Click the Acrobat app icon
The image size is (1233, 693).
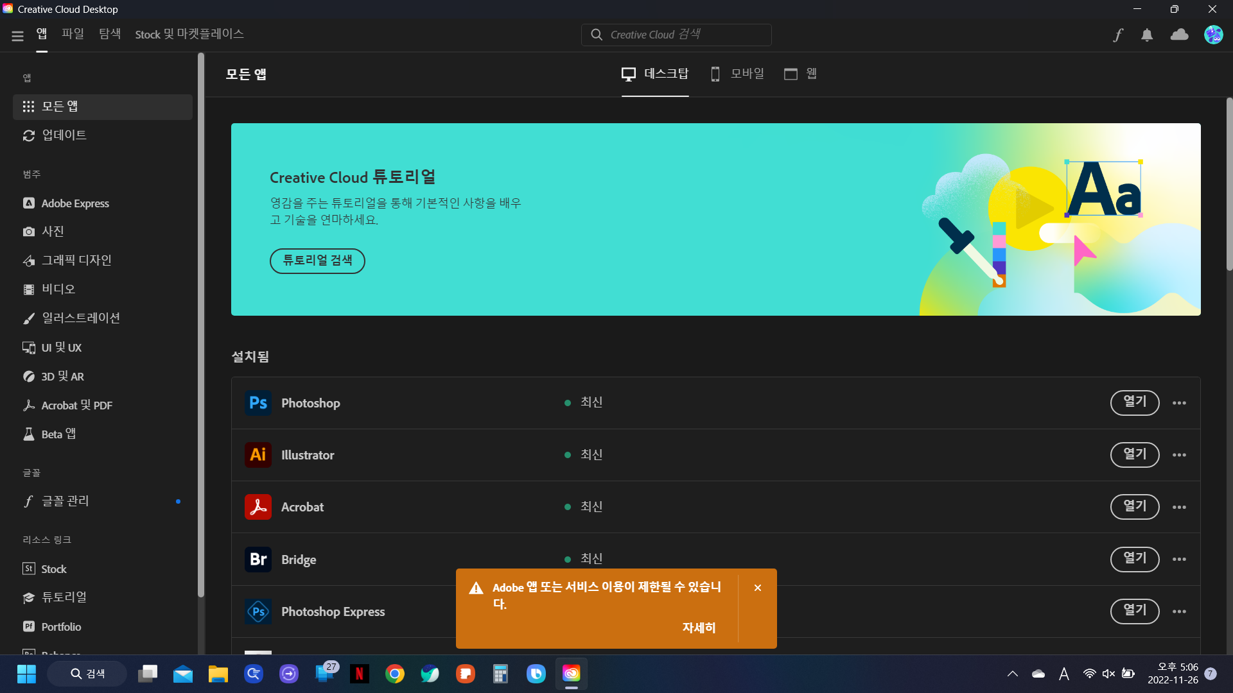[258, 506]
